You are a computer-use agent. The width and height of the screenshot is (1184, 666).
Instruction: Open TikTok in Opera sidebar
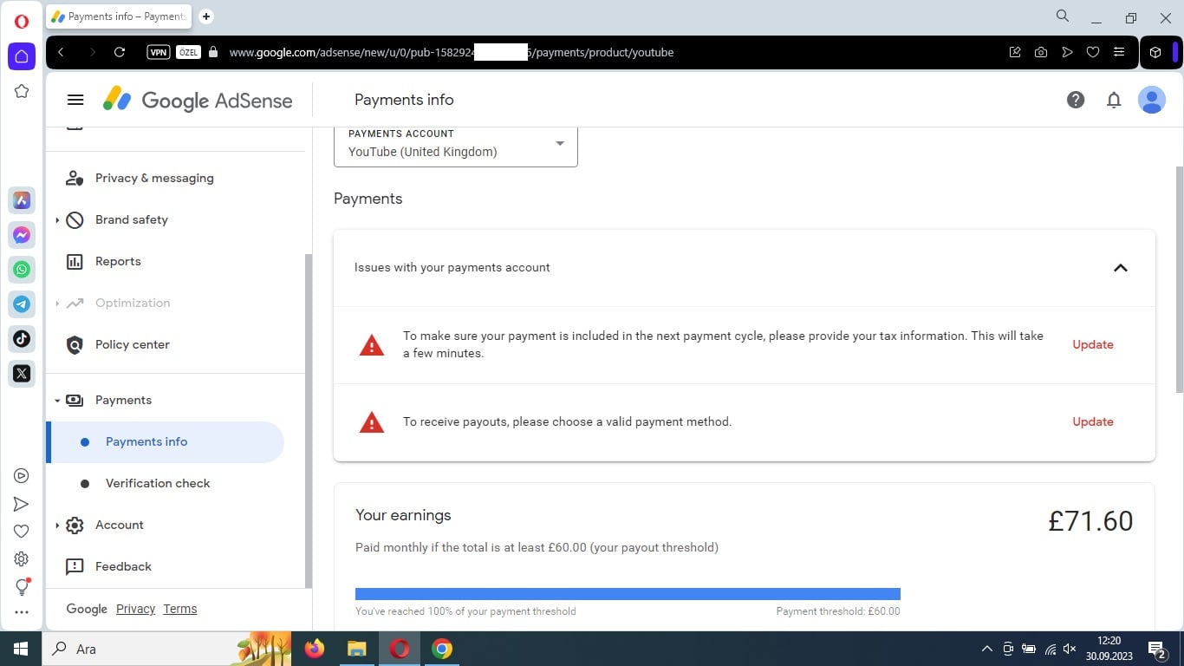point(22,339)
